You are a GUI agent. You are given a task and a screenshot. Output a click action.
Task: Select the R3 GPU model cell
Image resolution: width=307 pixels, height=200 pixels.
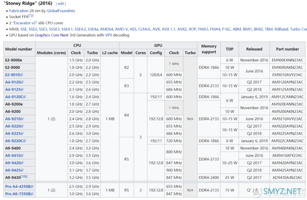click(x=126, y=86)
